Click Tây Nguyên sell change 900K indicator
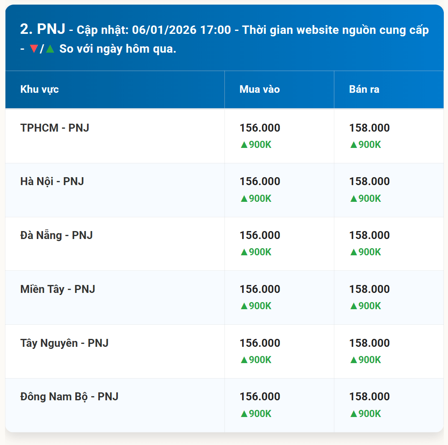Viewport: 448px width, 445px height. tap(366, 360)
